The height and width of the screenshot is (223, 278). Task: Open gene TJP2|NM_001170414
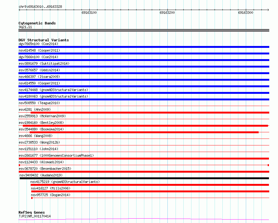tap(35, 216)
